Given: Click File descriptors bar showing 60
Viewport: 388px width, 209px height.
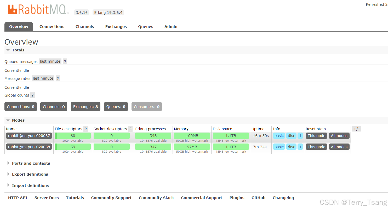Looking at the screenshot, I should coord(73,136).
